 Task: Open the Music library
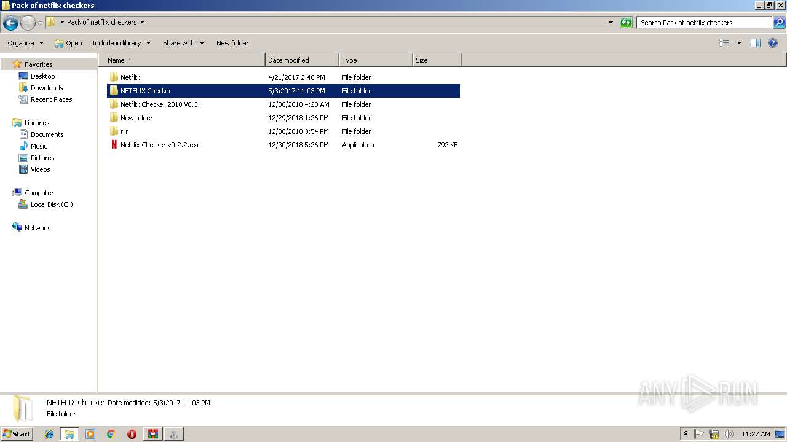39,146
